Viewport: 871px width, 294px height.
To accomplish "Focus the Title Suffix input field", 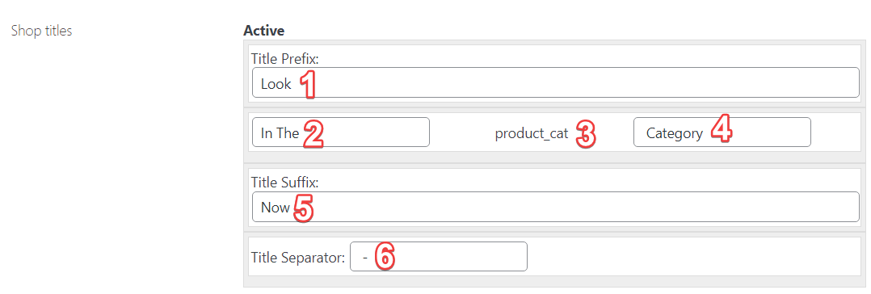I will click(x=556, y=207).
